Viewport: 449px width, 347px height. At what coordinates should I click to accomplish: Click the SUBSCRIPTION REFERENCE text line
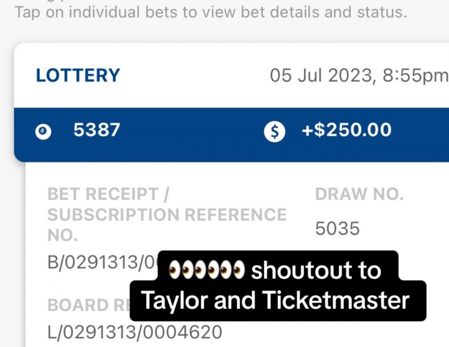pyautogui.click(x=167, y=215)
